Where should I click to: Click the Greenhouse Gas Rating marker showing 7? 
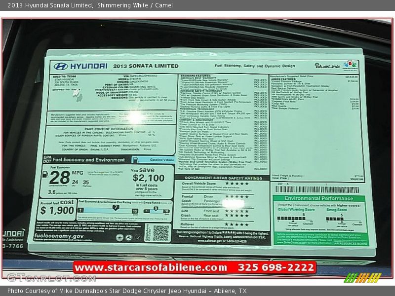116,208
